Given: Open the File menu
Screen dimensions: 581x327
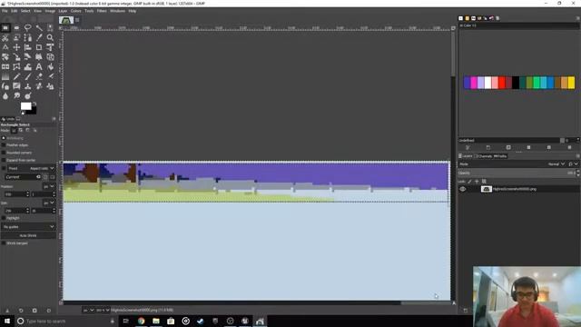Looking at the screenshot, I should tap(5, 11).
